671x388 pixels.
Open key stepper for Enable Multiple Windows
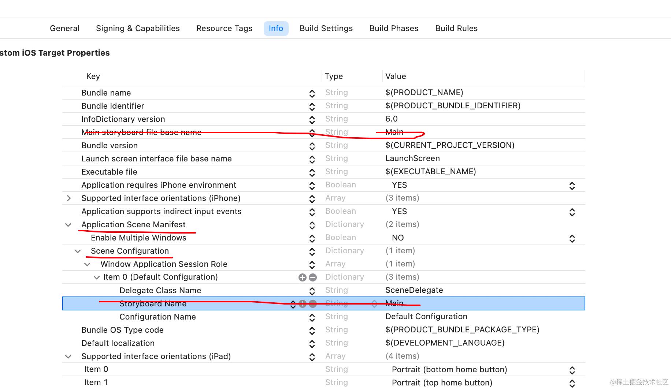click(x=312, y=238)
